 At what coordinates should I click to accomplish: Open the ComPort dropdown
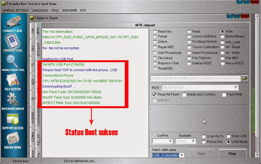pyautogui.click(x=170, y=141)
